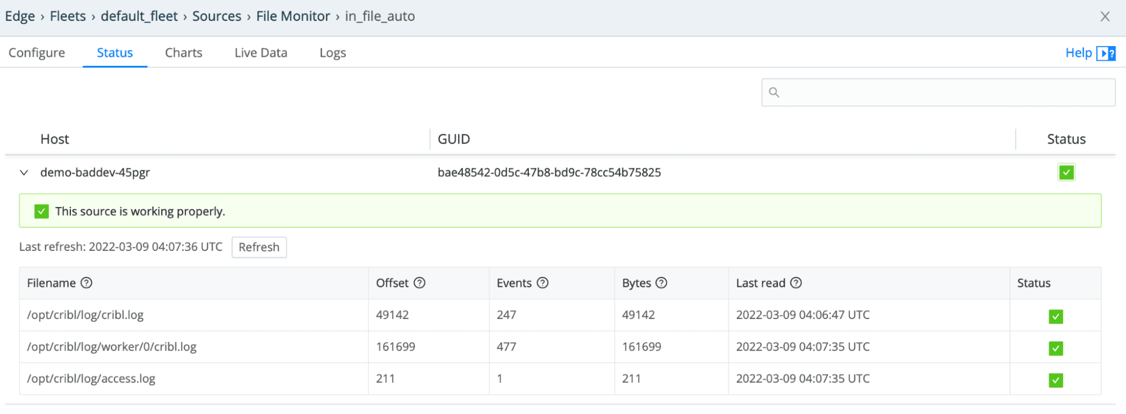Click status check for worker/0/cribl.log row
The image size is (1126, 414).
pyautogui.click(x=1056, y=348)
